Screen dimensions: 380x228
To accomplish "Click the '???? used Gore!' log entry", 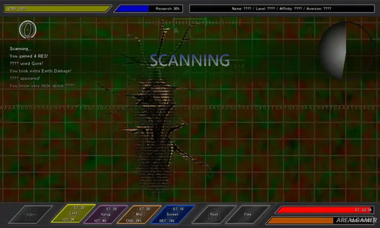I will click(26, 63).
